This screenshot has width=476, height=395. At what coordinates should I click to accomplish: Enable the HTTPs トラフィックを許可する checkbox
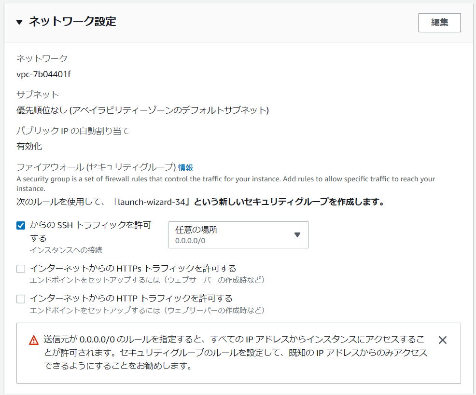pyautogui.click(x=21, y=269)
